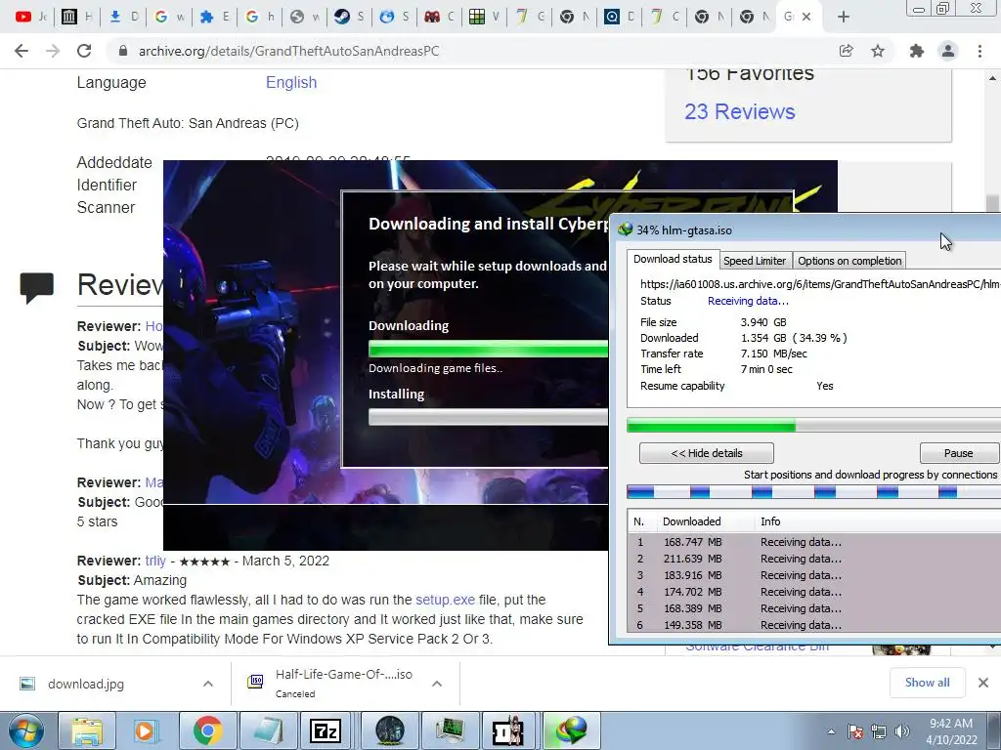Select the Download status tab
The image size is (1001, 750).
click(673, 259)
